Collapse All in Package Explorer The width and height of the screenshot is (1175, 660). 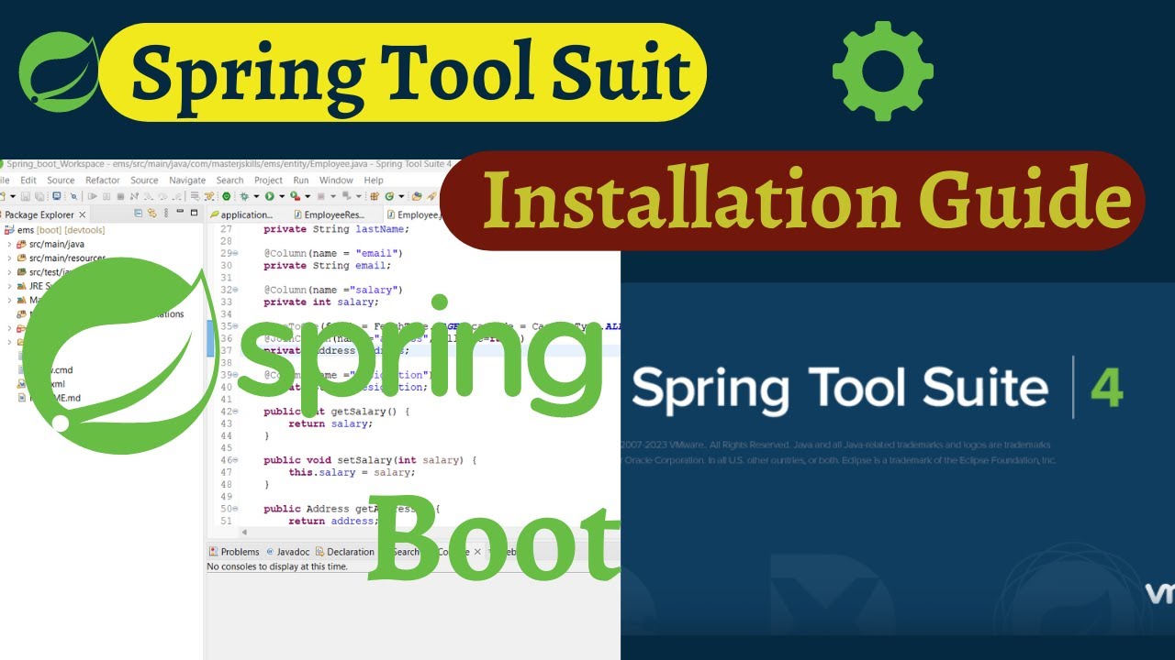pos(139,214)
